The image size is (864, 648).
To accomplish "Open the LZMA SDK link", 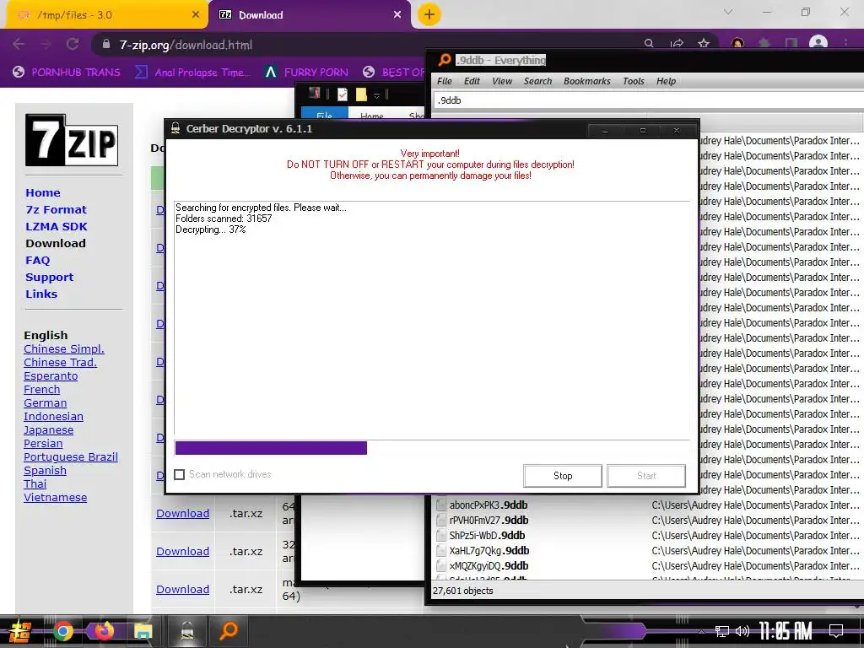I will 57,226.
